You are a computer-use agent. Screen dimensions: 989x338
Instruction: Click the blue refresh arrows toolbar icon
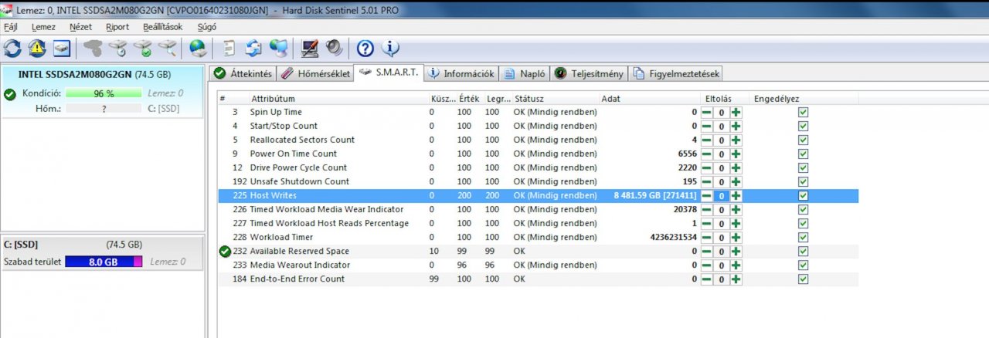12,49
